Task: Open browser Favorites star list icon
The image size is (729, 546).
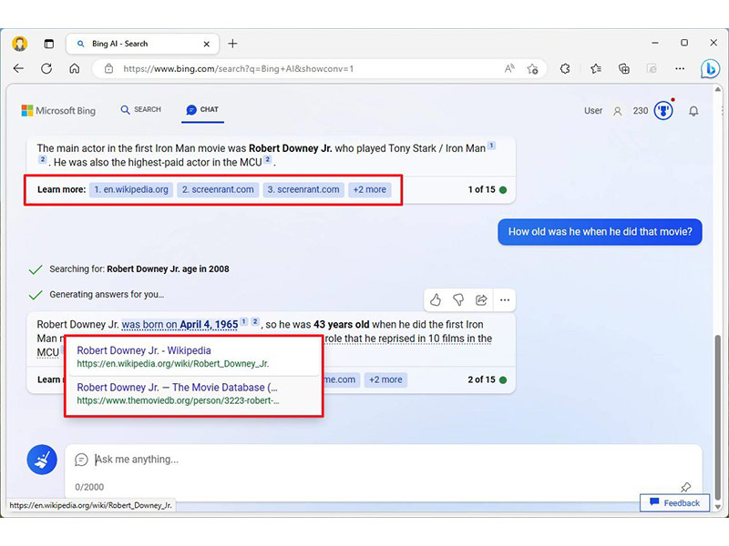Action: click(x=595, y=68)
